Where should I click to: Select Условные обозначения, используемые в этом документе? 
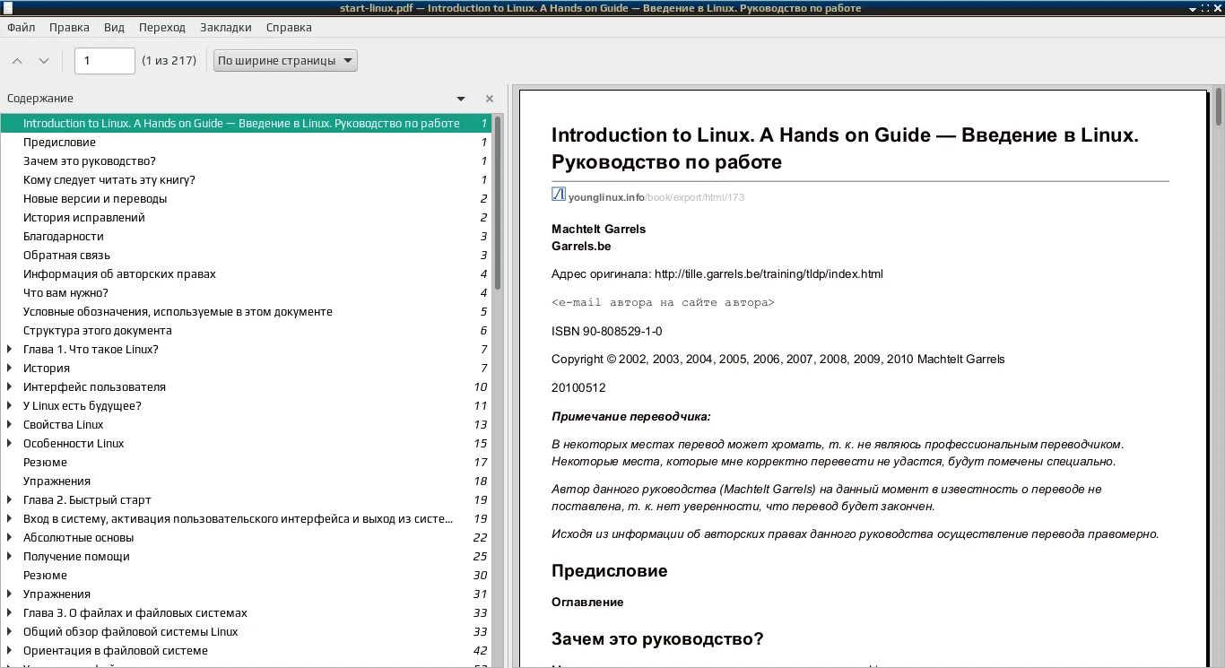click(247, 312)
